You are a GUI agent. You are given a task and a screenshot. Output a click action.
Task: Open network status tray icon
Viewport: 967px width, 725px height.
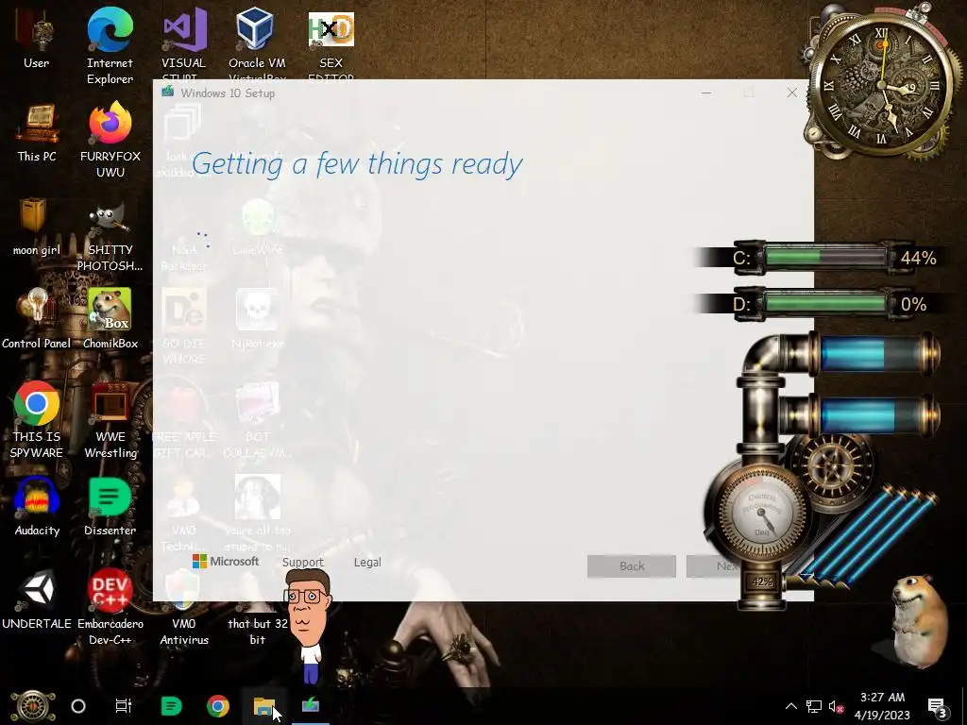[x=813, y=706]
